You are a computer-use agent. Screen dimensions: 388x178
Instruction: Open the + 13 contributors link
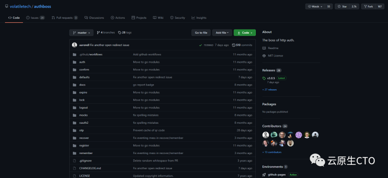coord(272,152)
